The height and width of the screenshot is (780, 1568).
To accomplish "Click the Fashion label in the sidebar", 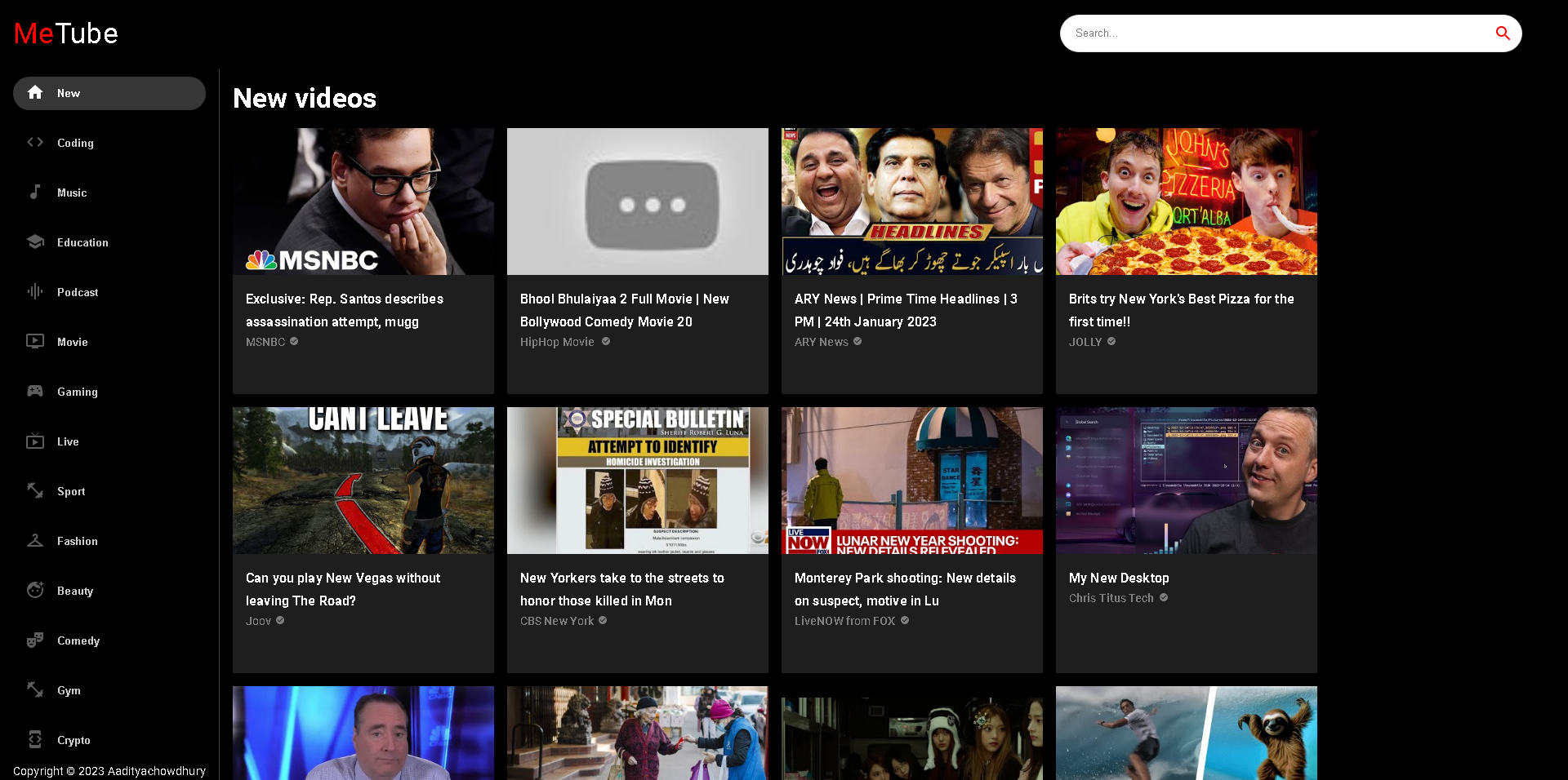I will click(x=78, y=541).
